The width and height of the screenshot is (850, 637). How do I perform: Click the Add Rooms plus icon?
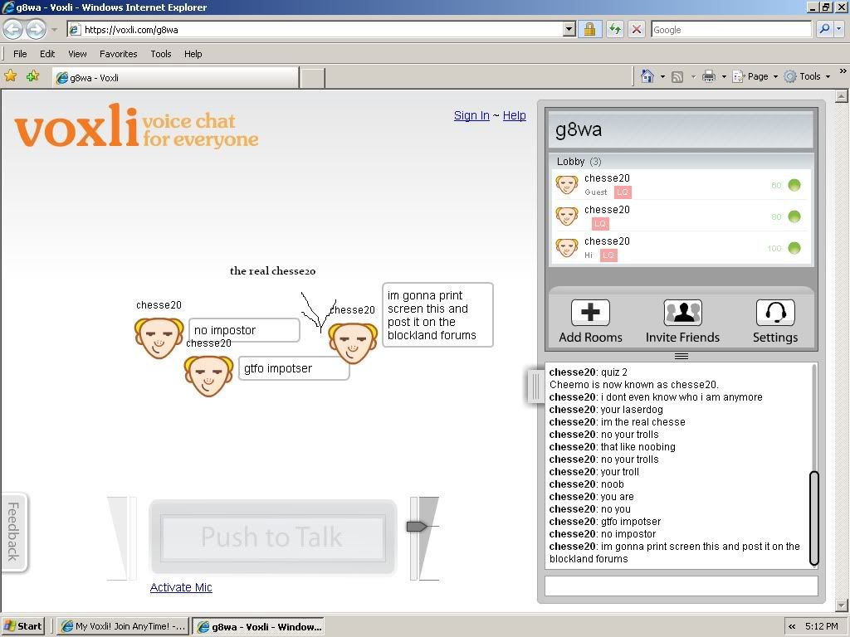click(590, 313)
